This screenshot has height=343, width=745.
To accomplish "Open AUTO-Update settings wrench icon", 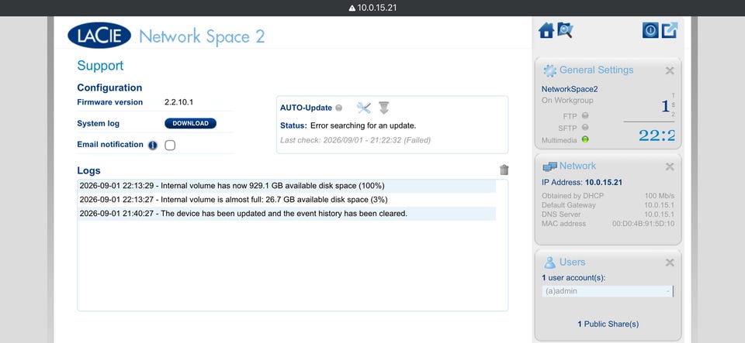I will point(363,108).
